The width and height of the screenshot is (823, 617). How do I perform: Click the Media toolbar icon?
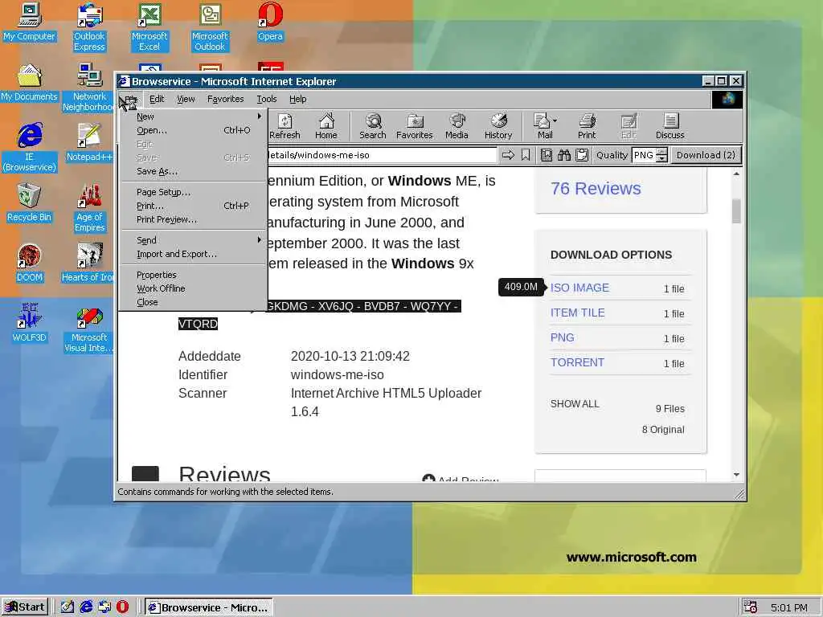[x=457, y=126]
